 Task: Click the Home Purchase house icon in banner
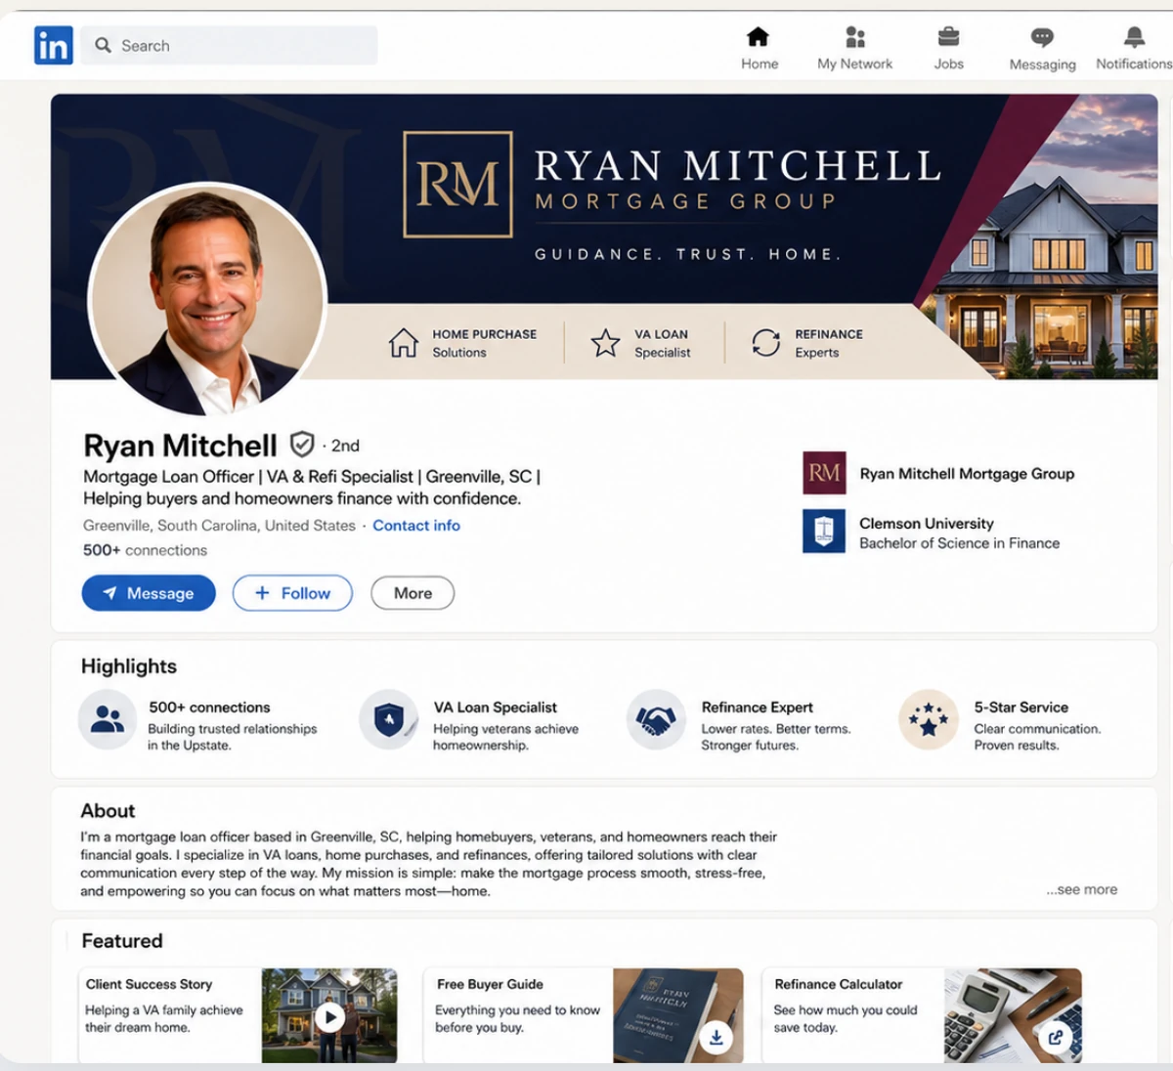[x=403, y=343]
